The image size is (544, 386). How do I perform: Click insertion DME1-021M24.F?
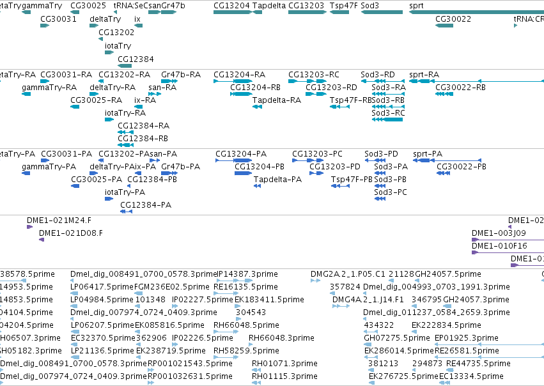click(59, 220)
